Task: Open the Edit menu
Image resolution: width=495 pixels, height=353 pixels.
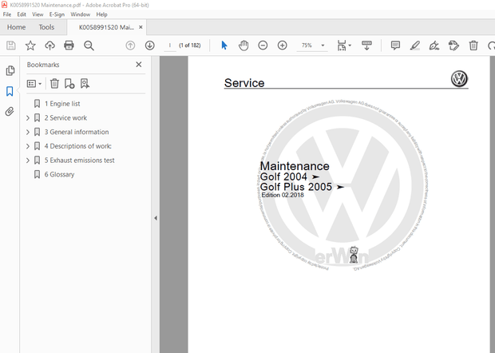Action: pos(22,14)
